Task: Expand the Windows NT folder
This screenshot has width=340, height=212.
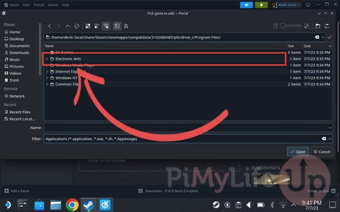Action: pos(47,78)
